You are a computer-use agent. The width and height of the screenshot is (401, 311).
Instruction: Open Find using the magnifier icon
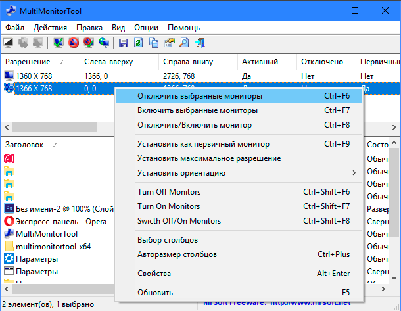coord(184,43)
